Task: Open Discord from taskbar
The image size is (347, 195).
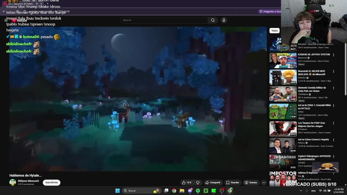Action: [190, 191]
